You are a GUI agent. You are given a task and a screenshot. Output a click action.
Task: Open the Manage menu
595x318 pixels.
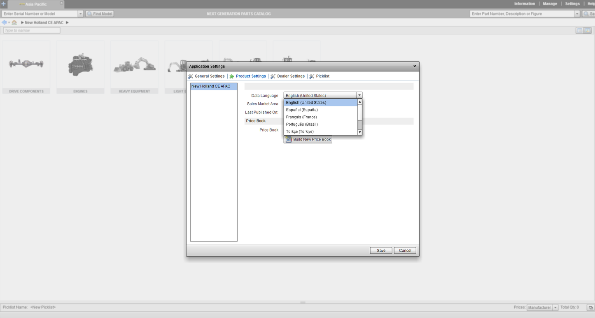pyautogui.click(x=550, y=4)
